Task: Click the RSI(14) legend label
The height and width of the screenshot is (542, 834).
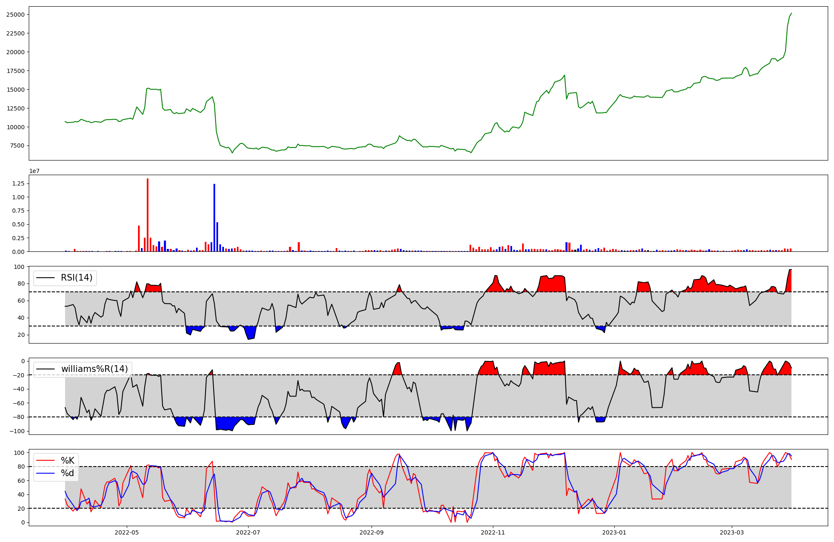Action: [77, 278]
